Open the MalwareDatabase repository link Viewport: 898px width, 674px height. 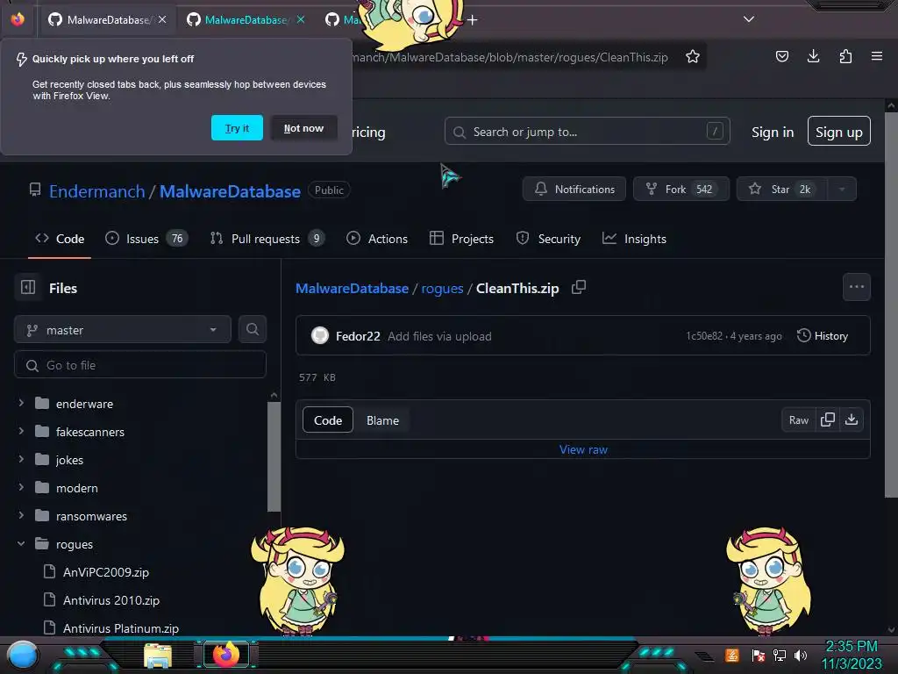[x=230, y=190]
